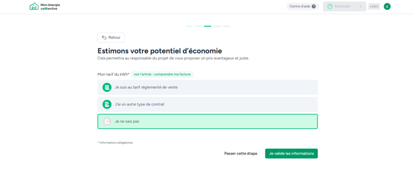Click the green house icon beside Particulier
Screen dimensions: 414x179
(x=330, y=6)
